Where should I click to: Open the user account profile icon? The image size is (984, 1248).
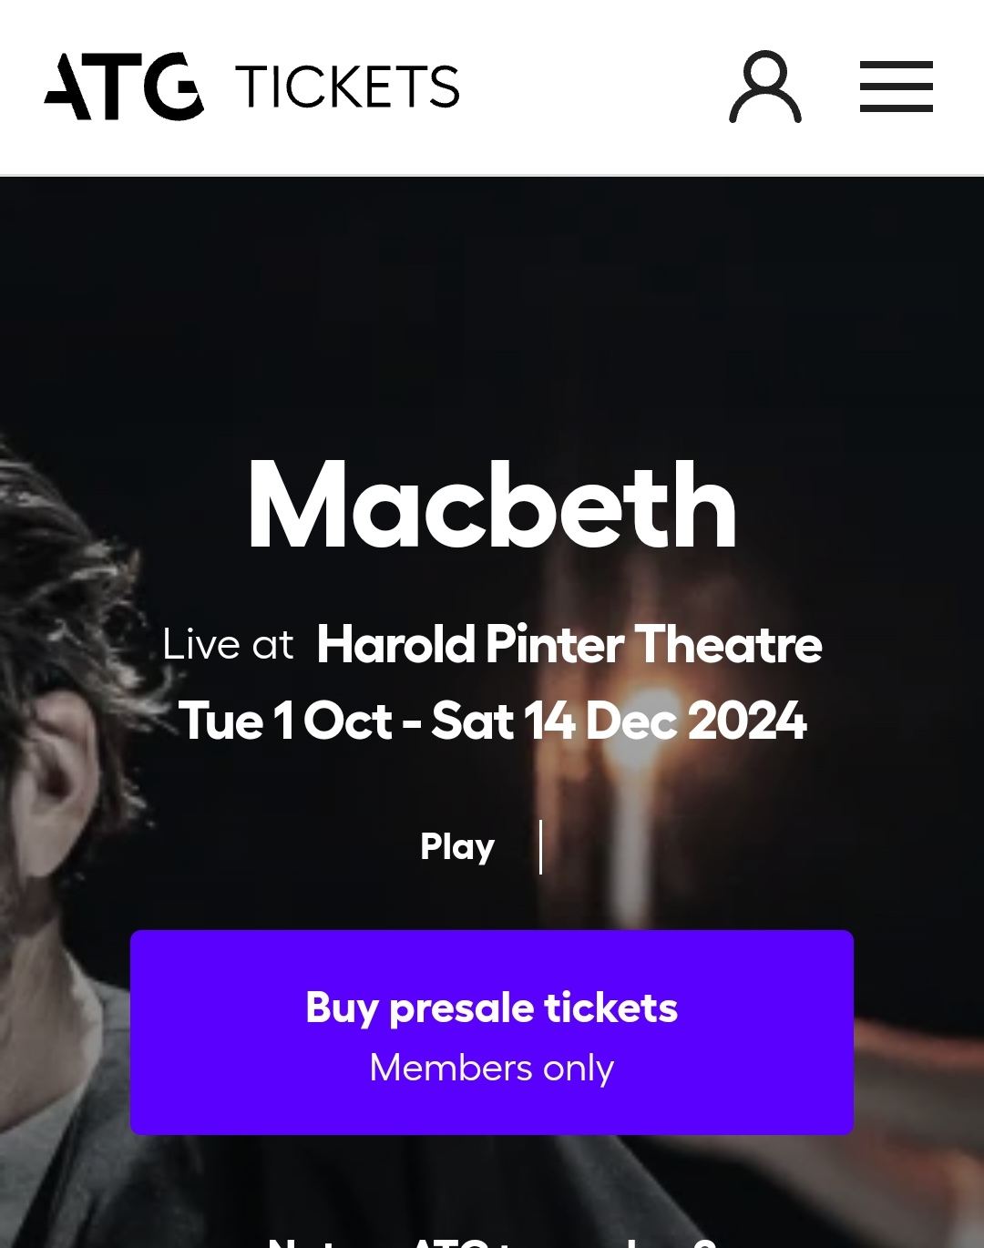[765, 87]
